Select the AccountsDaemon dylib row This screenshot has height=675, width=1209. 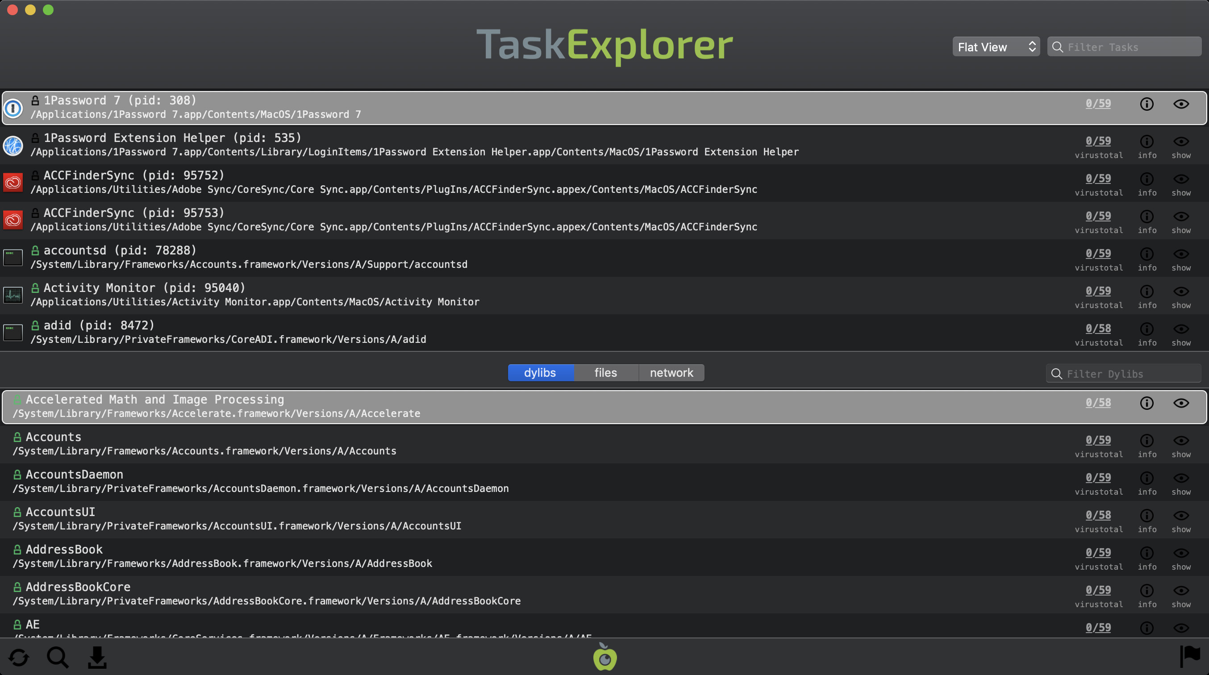click(x=604, y=482)
